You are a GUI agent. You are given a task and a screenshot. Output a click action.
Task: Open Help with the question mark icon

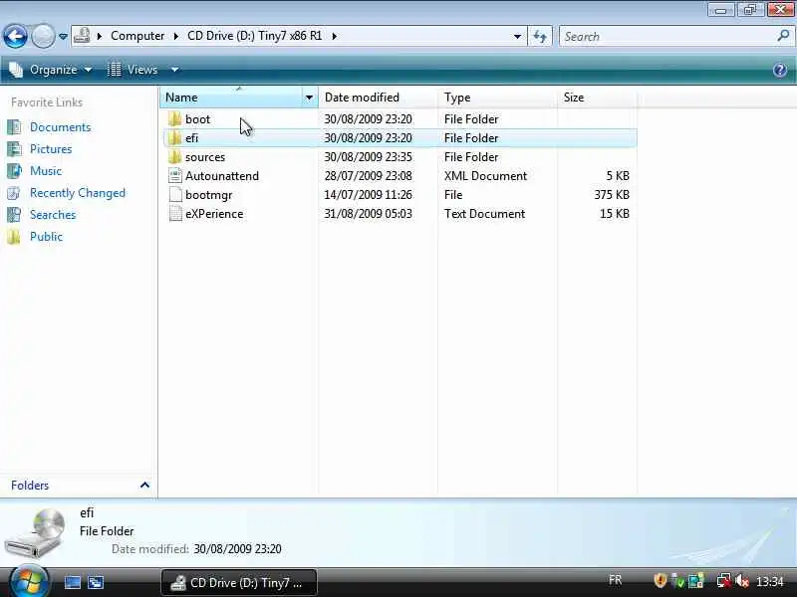coord(780,70)
